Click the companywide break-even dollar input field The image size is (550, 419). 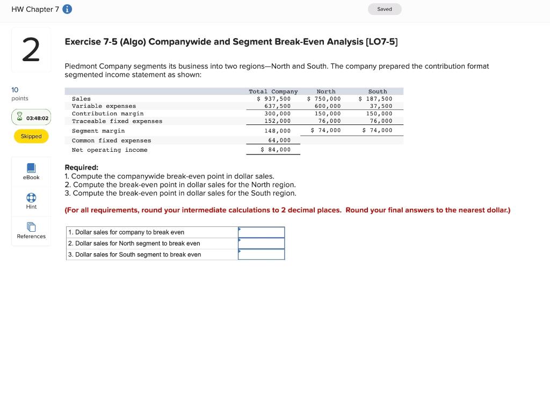tap(262, 232)
